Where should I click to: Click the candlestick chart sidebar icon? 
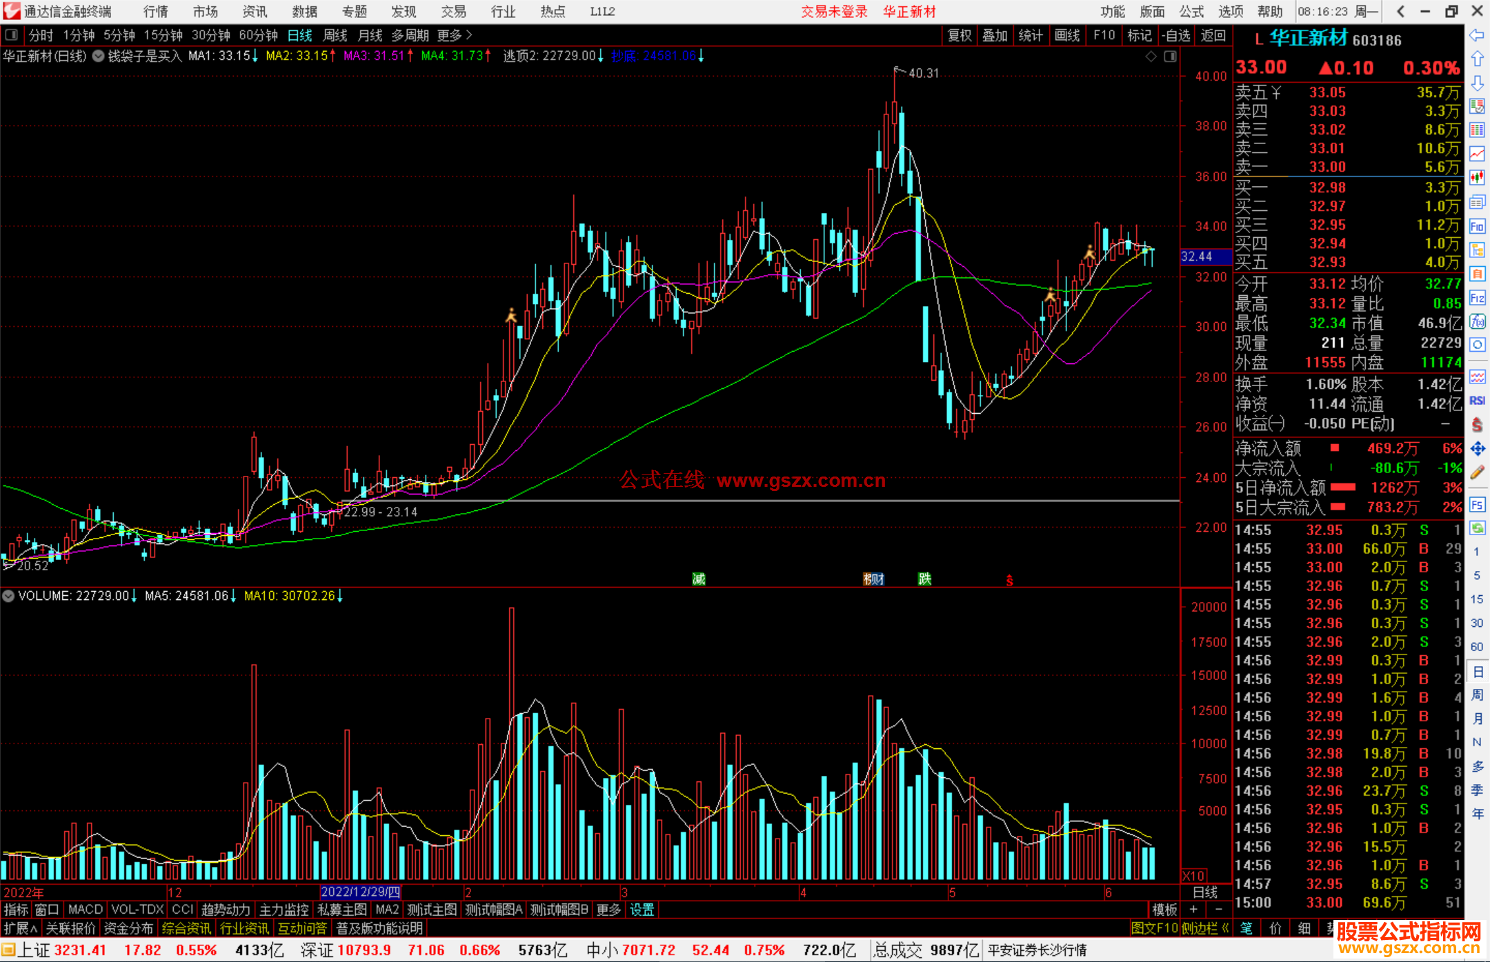click(x=1477, y=178)
